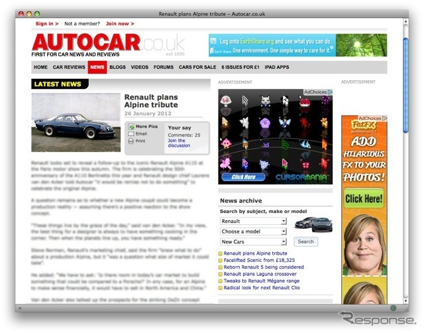Click the Search button in News archive

(306, 241)
